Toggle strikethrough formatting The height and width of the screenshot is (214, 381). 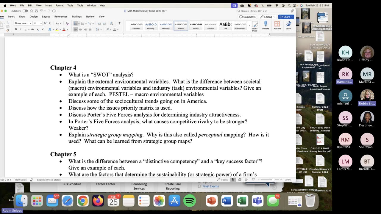click(x=32, y=29)
